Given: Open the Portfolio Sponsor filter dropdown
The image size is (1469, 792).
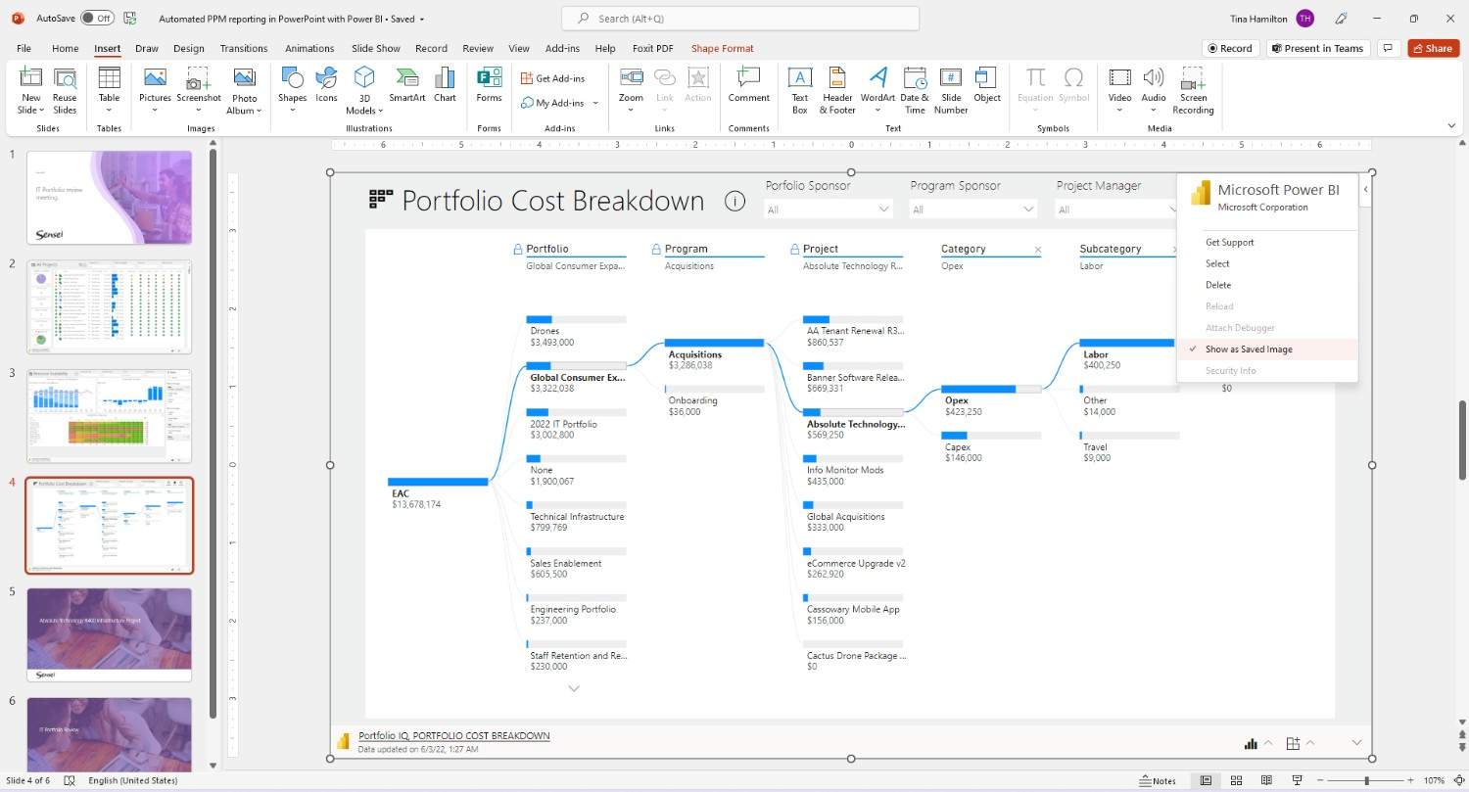Looking at the screenshot, I should tap(829, 210).
